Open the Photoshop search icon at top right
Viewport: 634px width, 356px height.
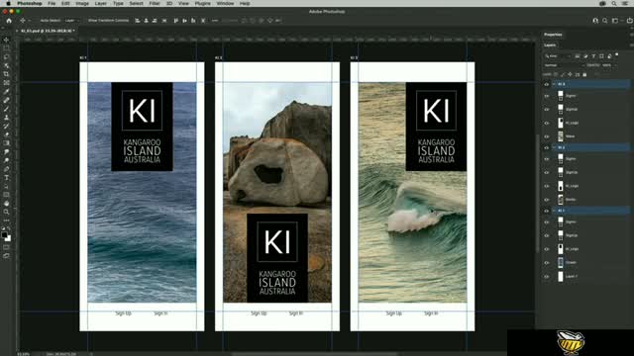point(605,21)
